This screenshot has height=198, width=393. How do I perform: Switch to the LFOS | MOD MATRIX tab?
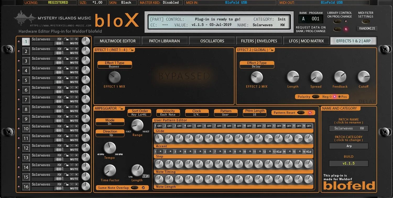[x=306, y=41]
